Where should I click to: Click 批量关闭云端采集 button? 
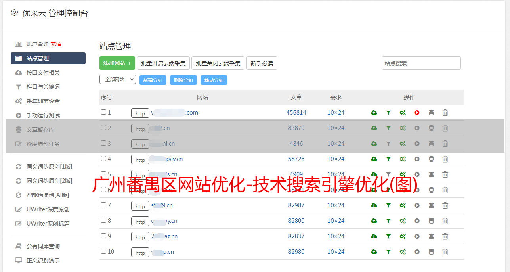coord(218,63)
